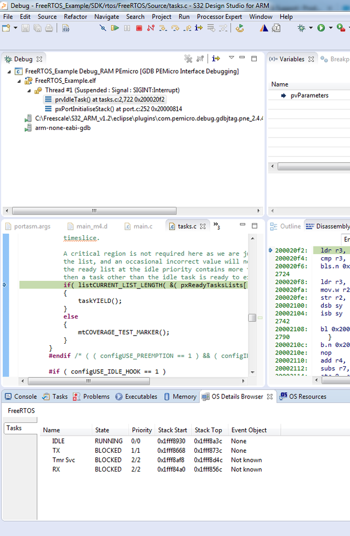Terminate debugging with the red stop icon

139,28
